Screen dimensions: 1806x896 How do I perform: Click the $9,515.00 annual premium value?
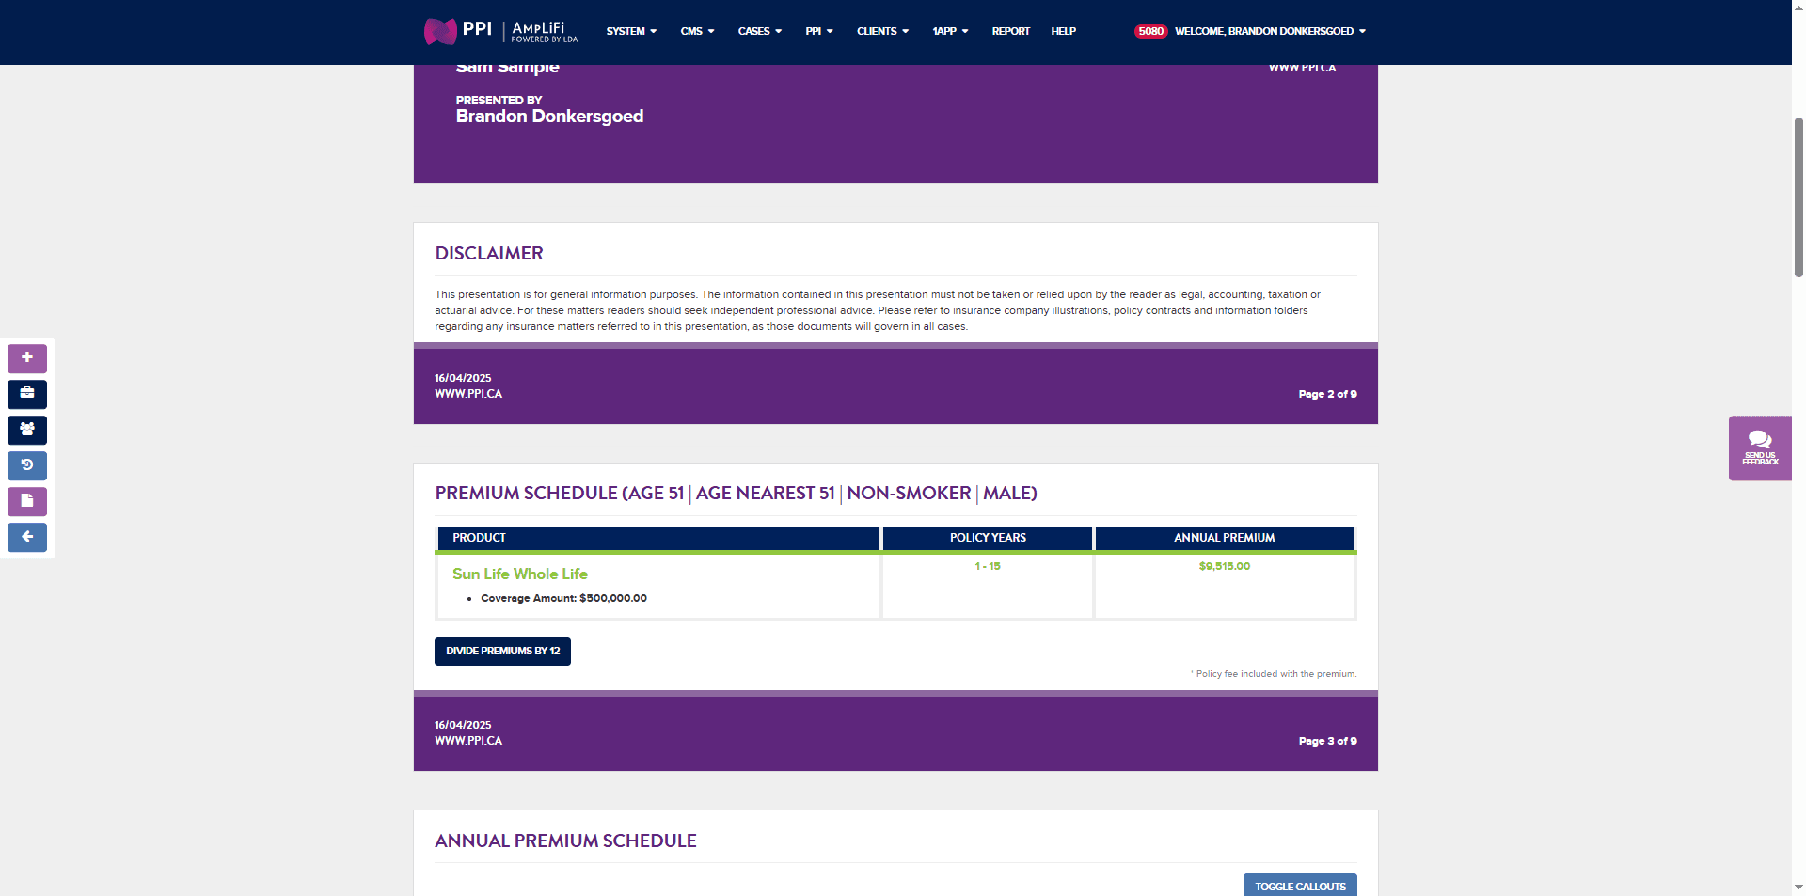pyautogui.click(x=1225, y=566)
